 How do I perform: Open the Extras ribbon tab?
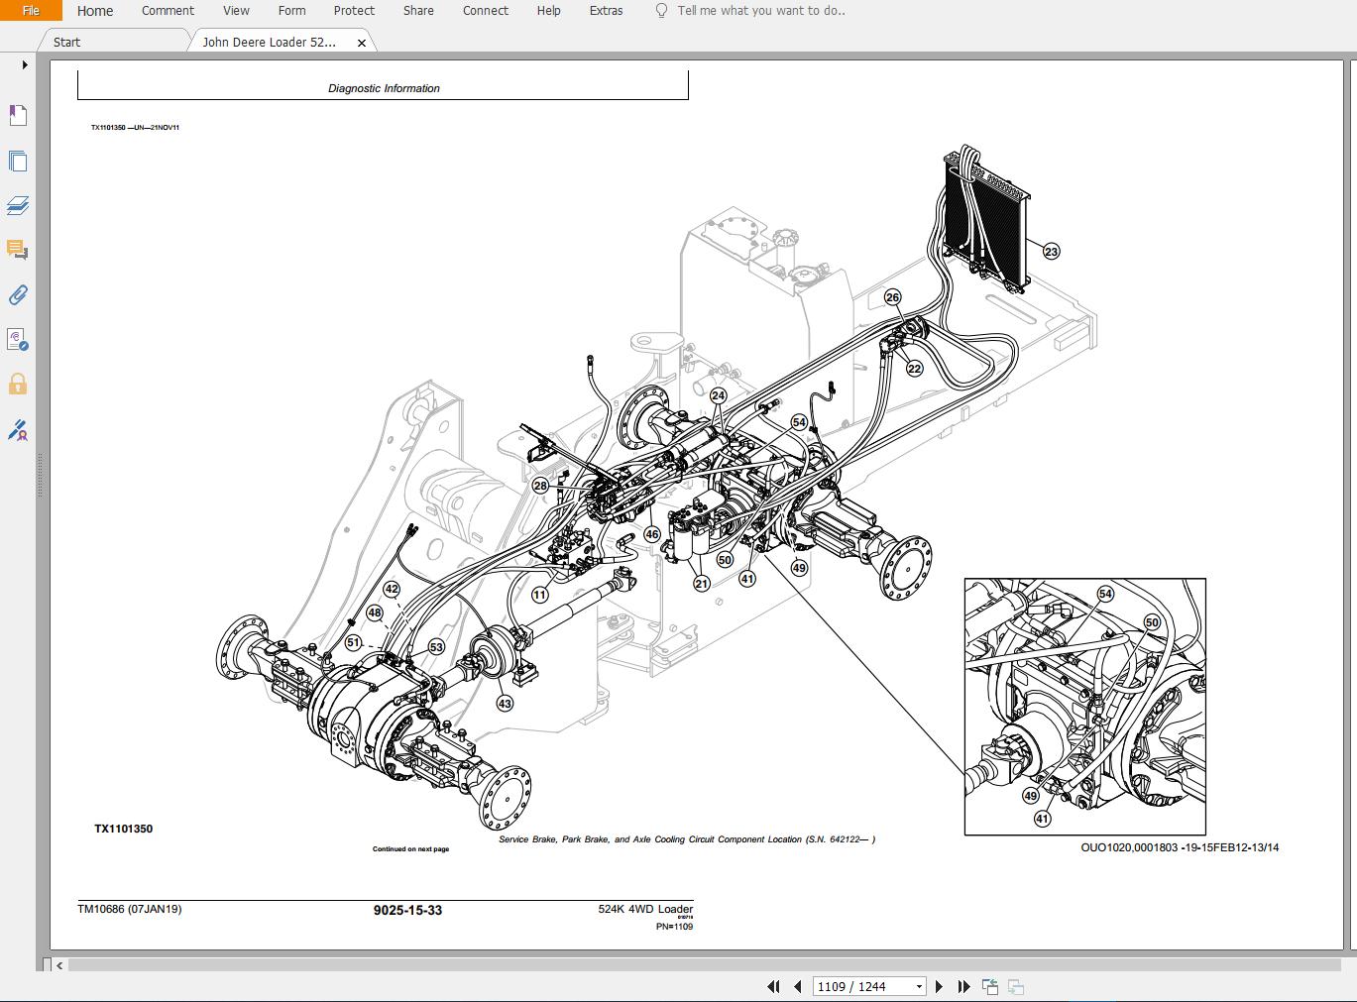tap(606, 11)
